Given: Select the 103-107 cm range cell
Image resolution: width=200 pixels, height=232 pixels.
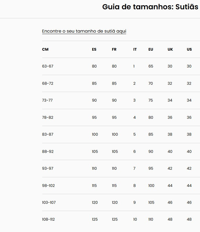Looking at the screenshot, I should coord(49,203).
